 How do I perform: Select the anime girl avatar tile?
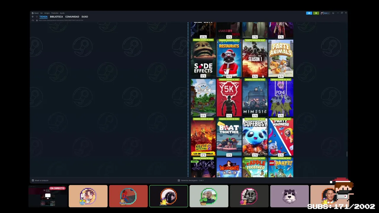pyautogui.click(x=88, y=196)
